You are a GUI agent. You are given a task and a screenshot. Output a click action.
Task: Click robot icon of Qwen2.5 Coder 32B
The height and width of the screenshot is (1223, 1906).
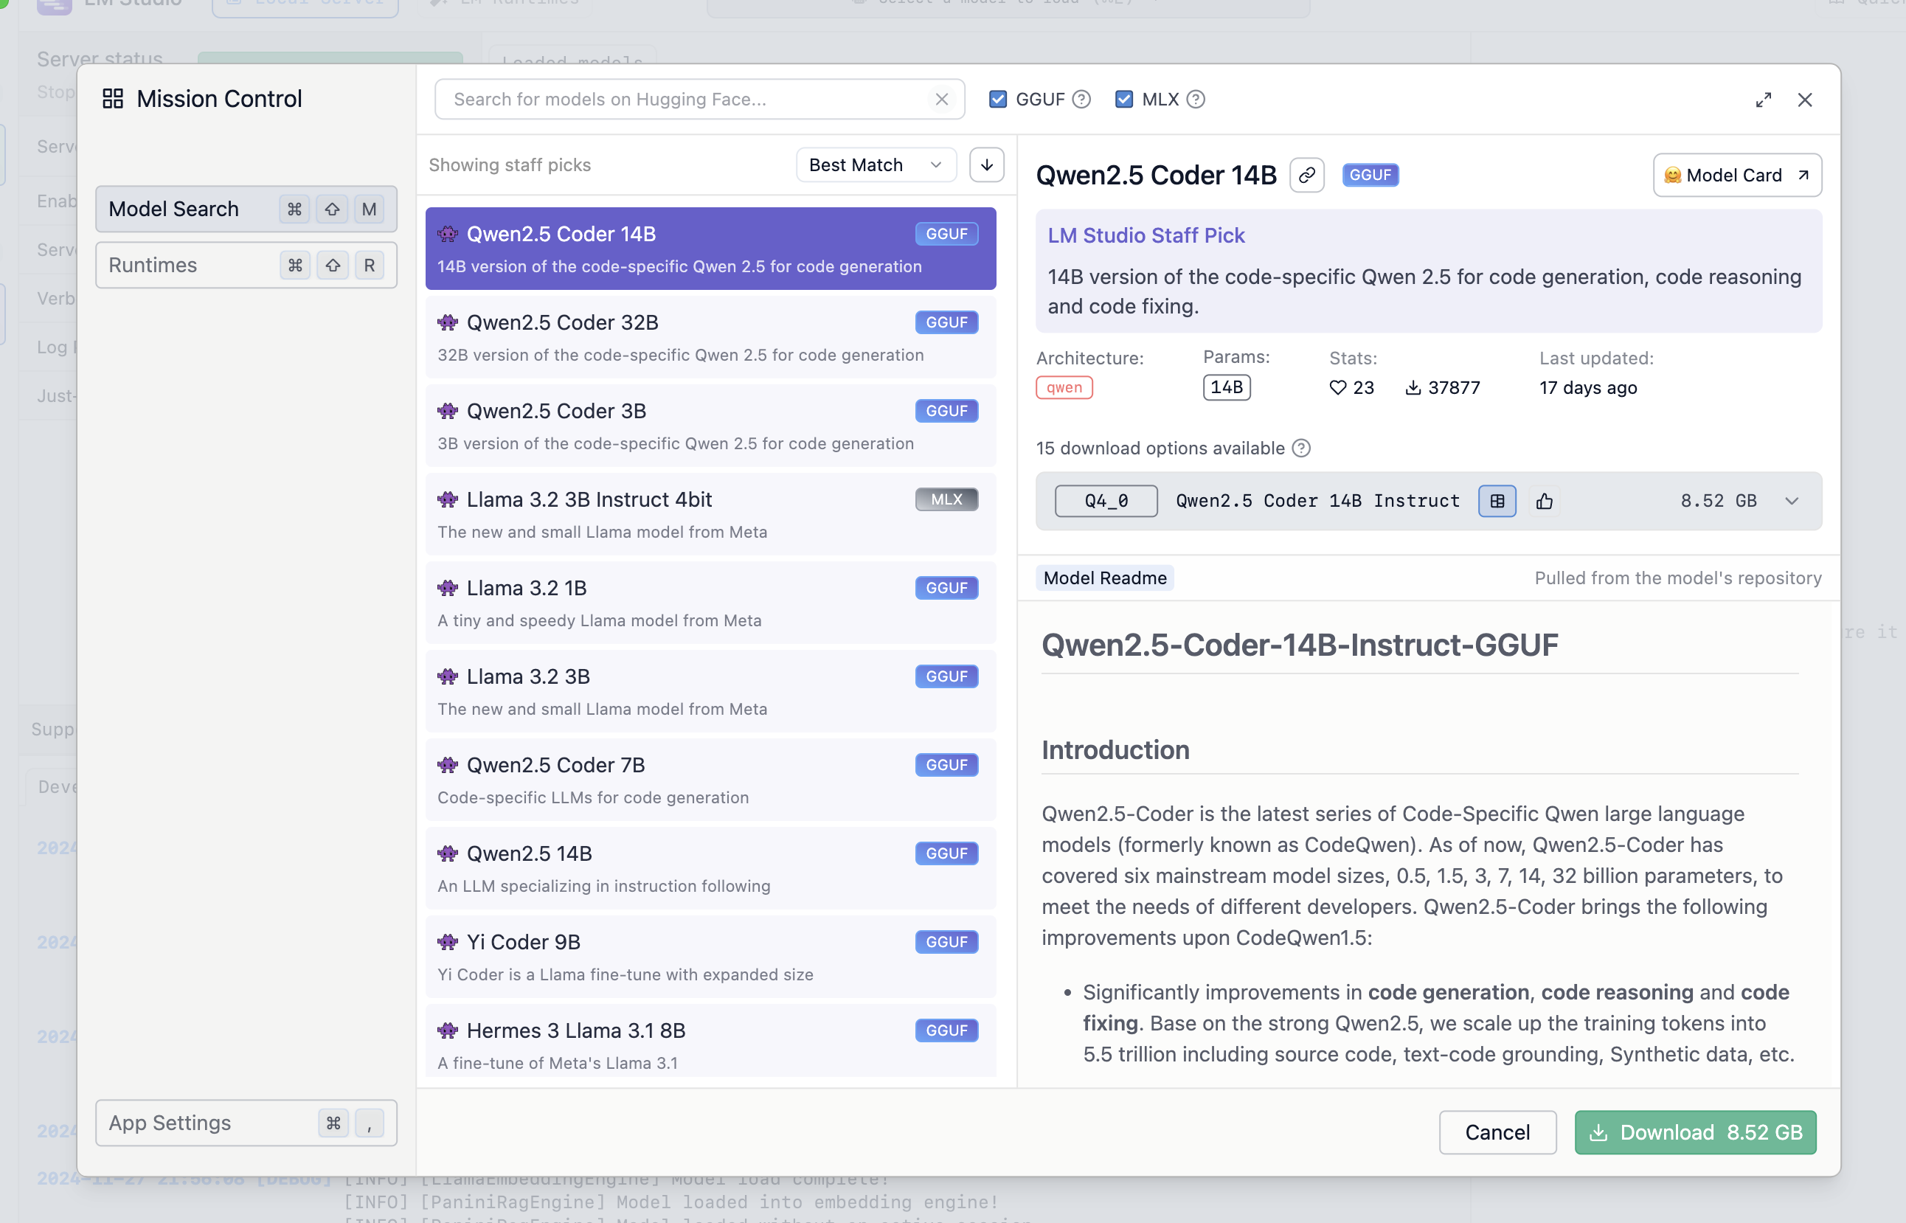[x=448, y=322]
